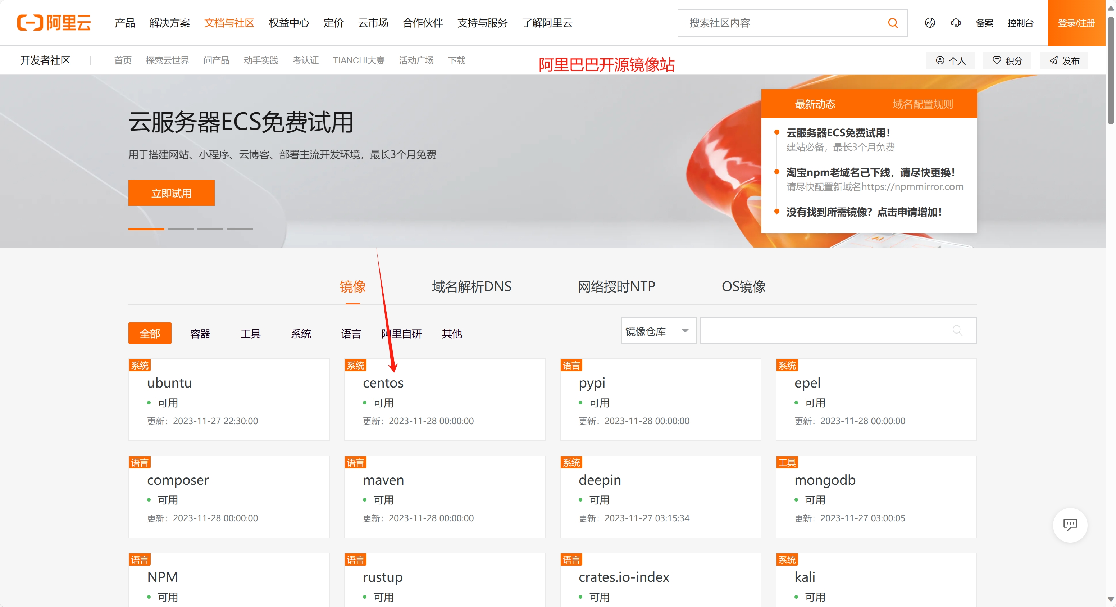Select the fourth banner carousel indicator
The width and height of the screenshot is (1116, 607).
[x=240, y=229]
